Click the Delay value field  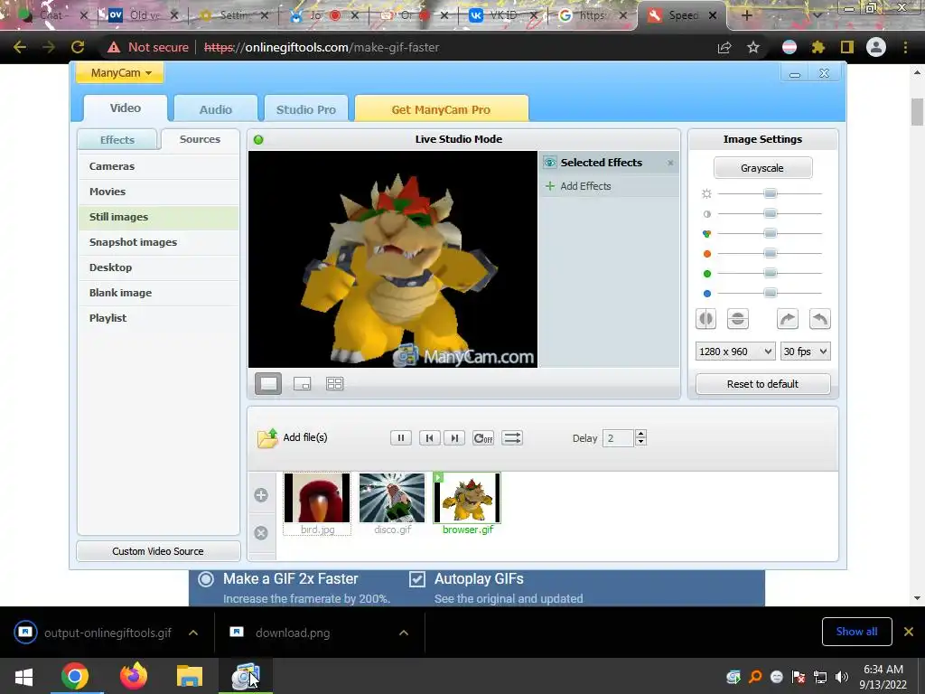[x=618, y=438]
